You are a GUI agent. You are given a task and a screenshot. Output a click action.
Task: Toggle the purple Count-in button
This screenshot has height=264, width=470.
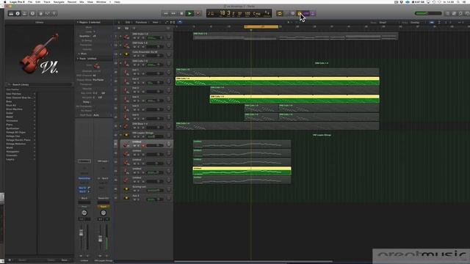(306, 13)
